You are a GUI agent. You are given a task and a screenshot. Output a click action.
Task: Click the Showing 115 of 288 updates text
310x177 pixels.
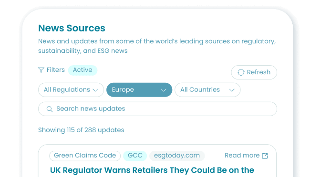pyautogui.click(x=81, y=130)
